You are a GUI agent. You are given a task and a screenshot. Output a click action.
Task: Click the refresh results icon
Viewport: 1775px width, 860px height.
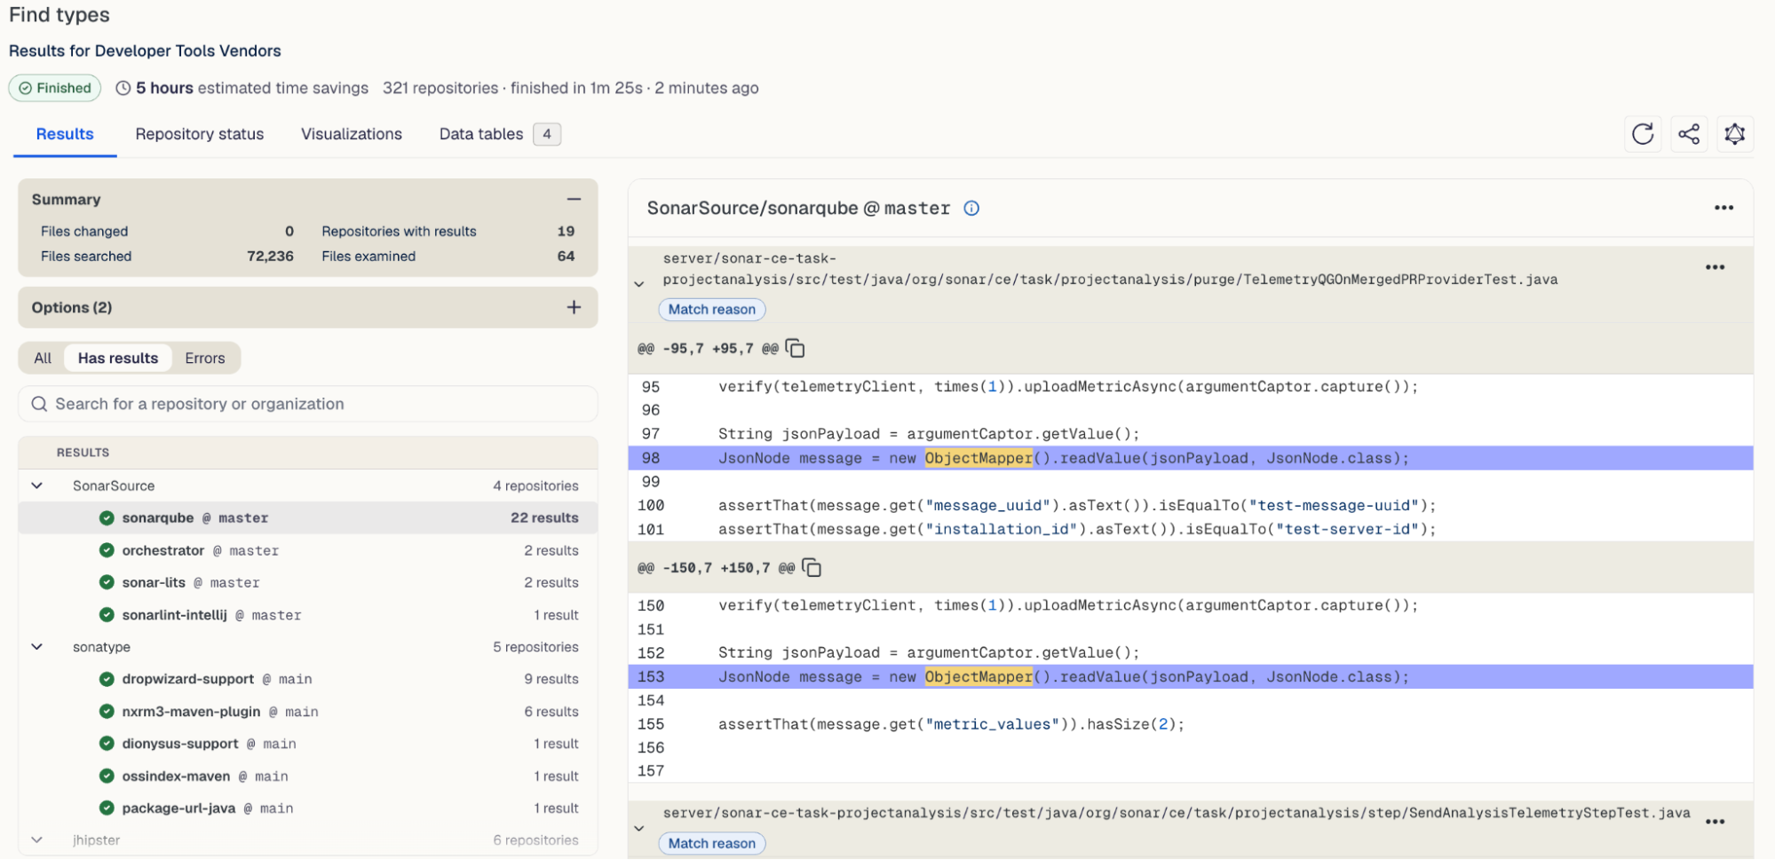[1643, 134]
